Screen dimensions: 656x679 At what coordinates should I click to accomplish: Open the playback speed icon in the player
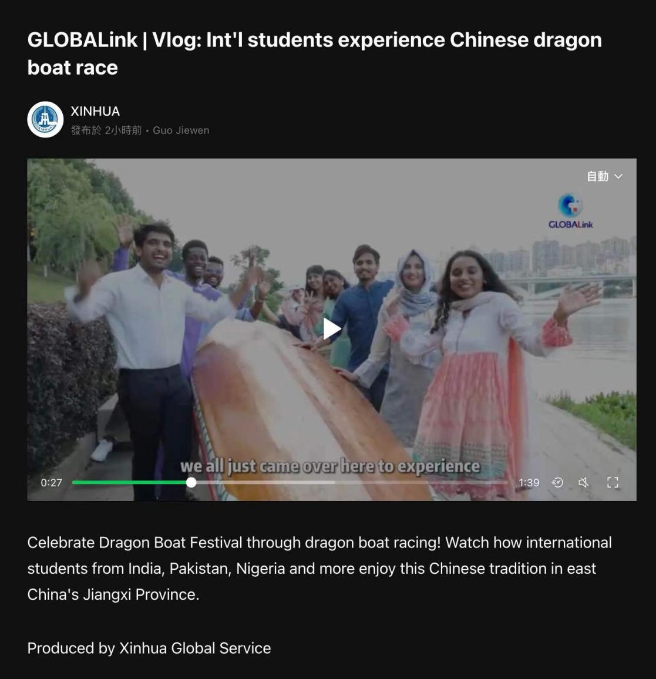pos(557,482)
